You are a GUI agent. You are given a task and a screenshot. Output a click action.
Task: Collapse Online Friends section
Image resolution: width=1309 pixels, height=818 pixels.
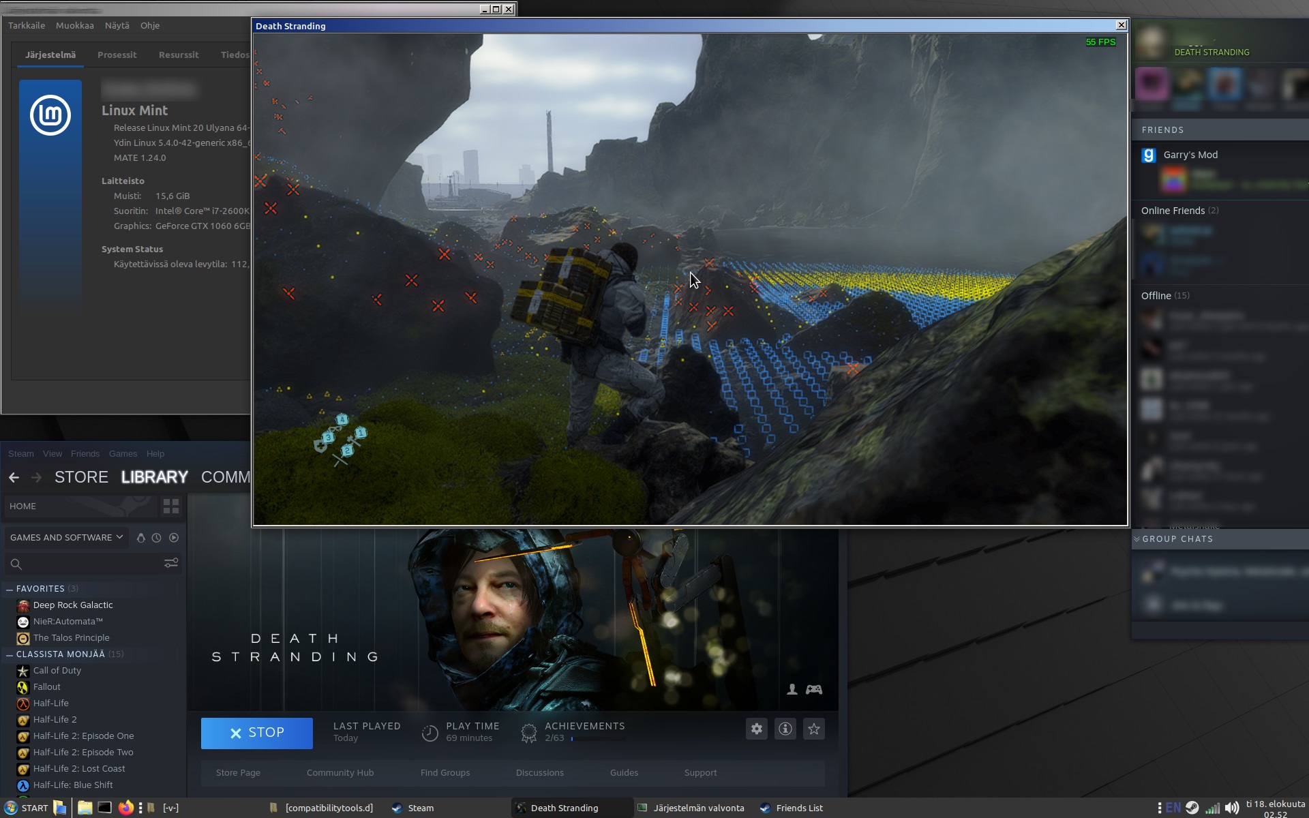pyautogui.click(x=1179, y=211)
